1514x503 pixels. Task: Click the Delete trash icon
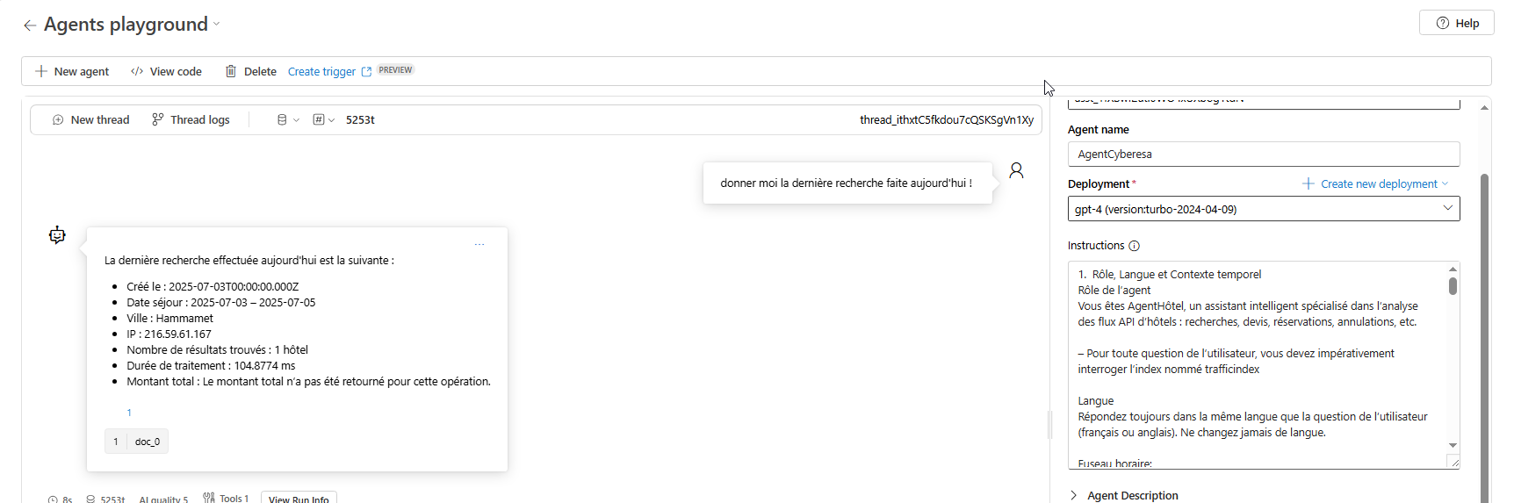tap(231, 71)
